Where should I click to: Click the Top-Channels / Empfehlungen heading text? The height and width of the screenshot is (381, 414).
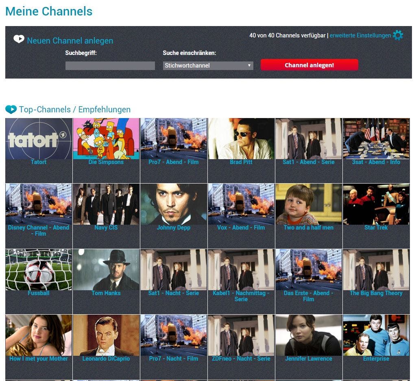point(75,109)
